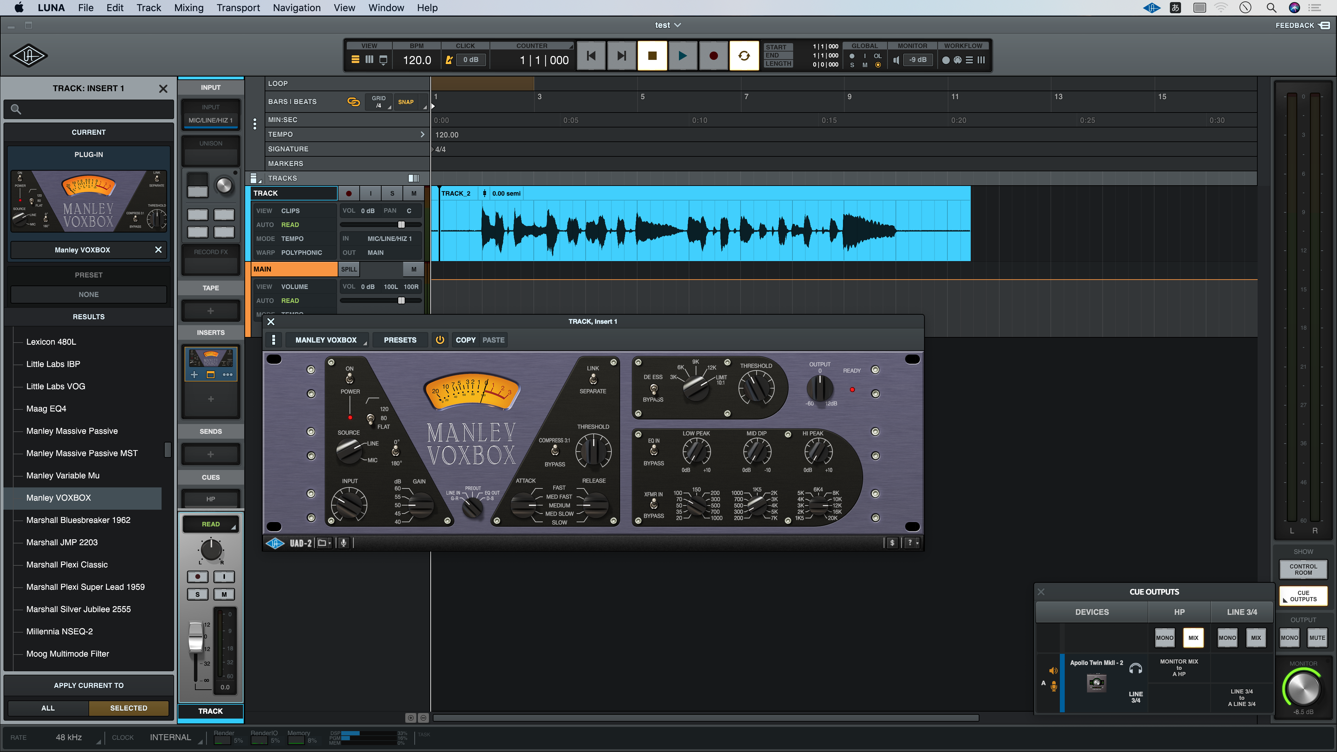This screenshot has height=752, width=1337.
Task: Click the CUE OUTPUTS show button
Action: [x=1303, y=596]
